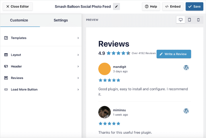Click the reviewer name miminou
This screenshot has width=206, height=138.
pos(119,110)
